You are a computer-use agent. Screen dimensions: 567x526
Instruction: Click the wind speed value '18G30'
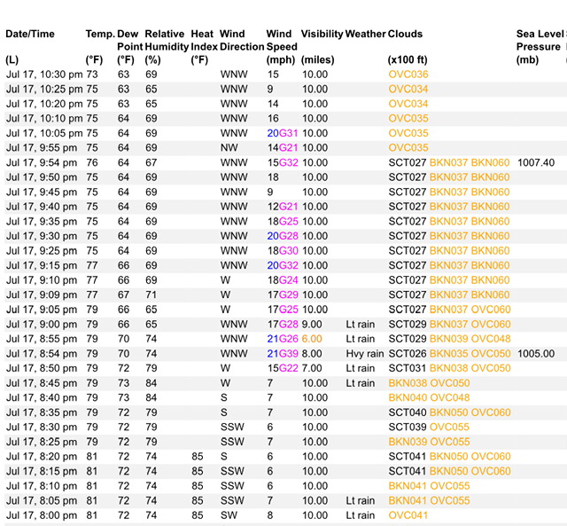[x=283, y=250]
